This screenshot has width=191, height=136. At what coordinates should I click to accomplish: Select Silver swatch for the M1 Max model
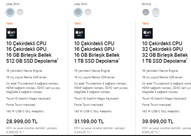pyautogui.click(x=155, y=12)
